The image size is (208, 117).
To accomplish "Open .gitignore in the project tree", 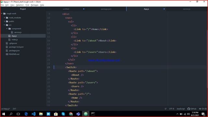I will [13, 43].
